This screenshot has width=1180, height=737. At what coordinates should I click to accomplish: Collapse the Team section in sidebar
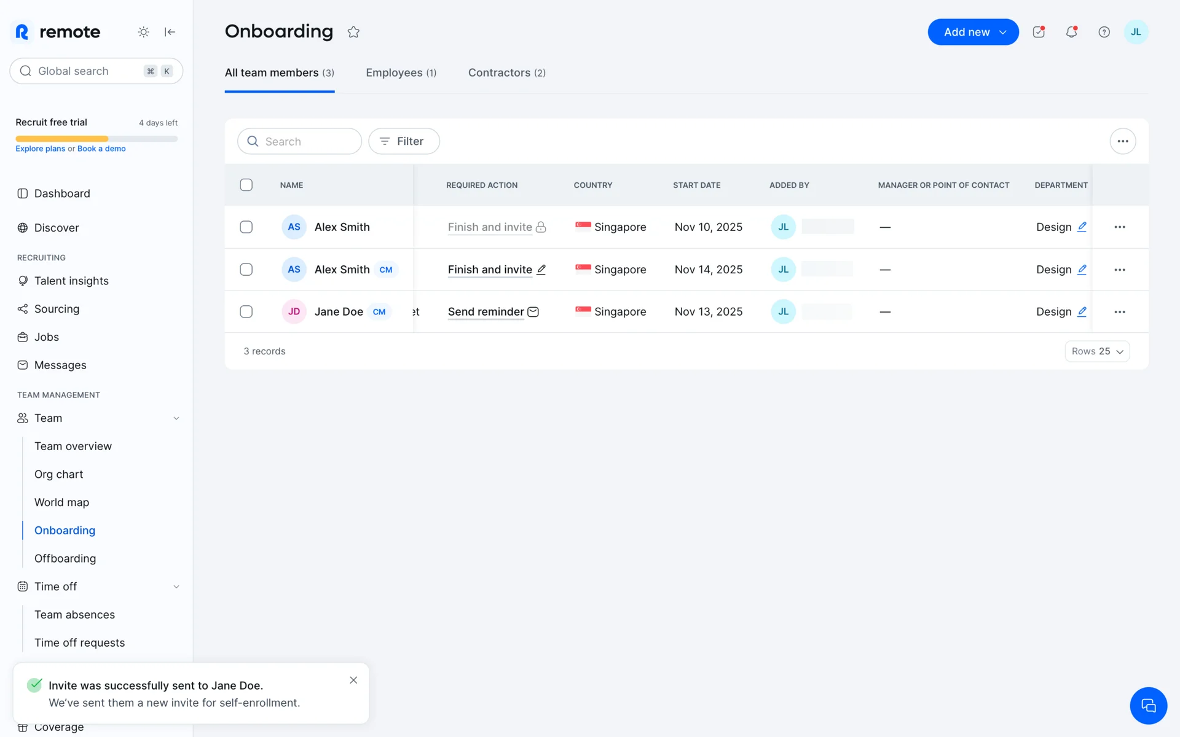[176, 418]
